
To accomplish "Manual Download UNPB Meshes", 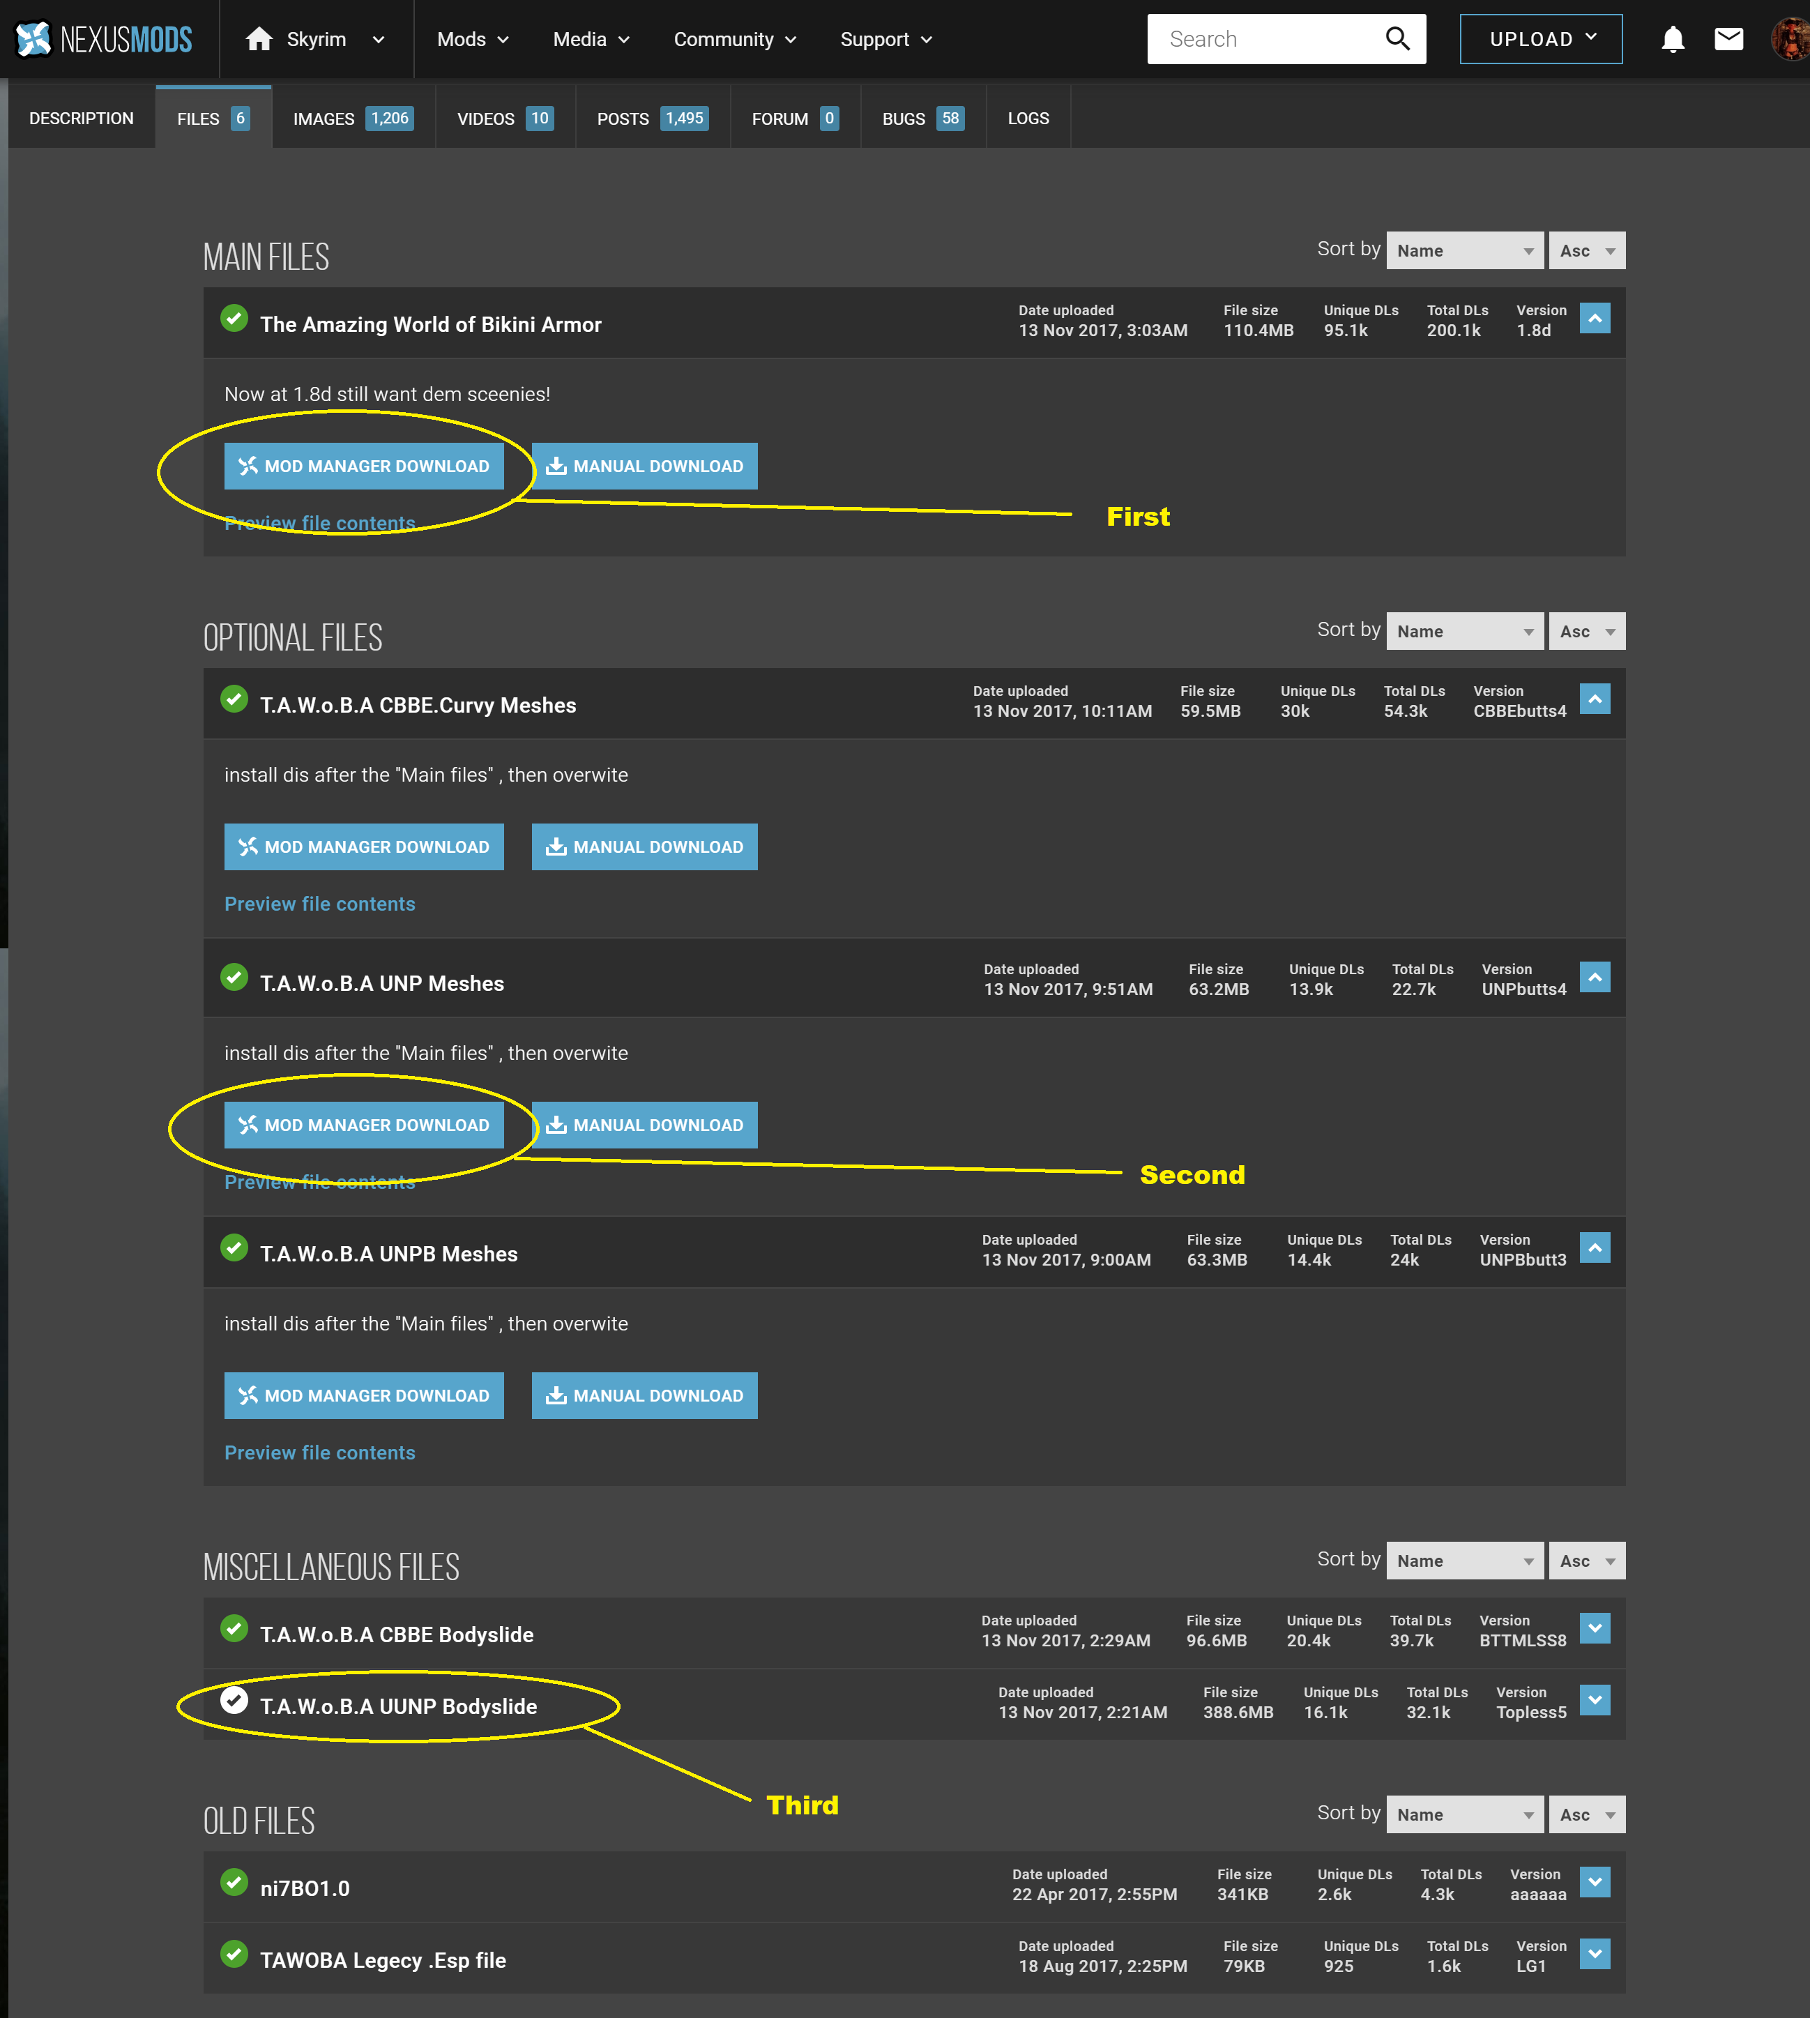I will [644, 1395].
